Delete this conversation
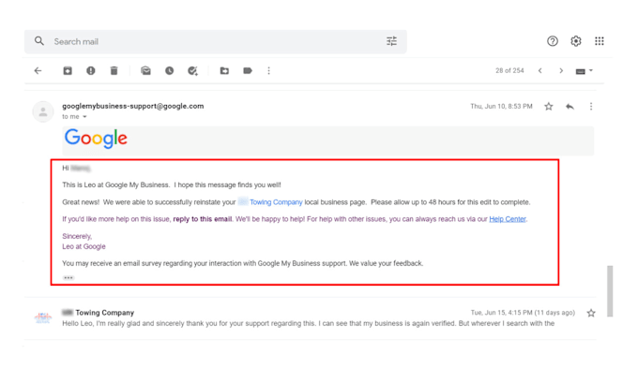The image size is (638, 383). point(114,70)
